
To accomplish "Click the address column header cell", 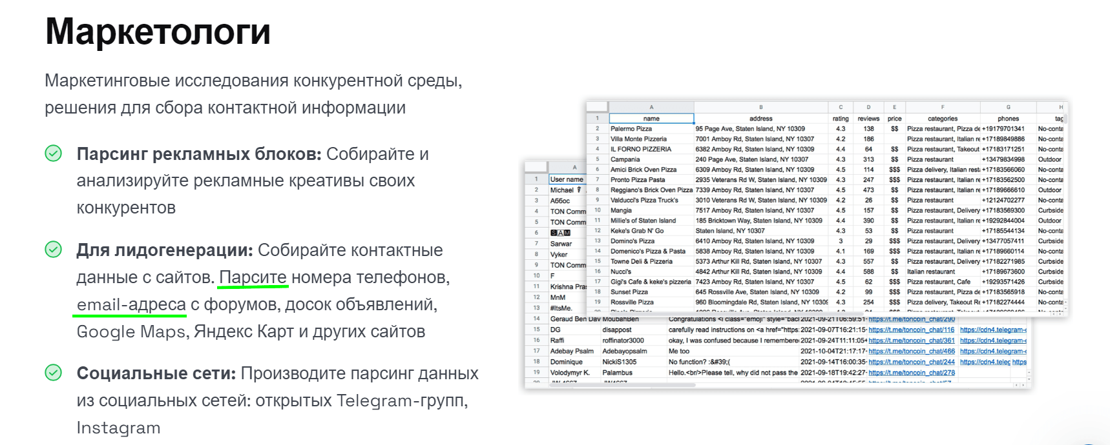I will (x=761, y=119).
